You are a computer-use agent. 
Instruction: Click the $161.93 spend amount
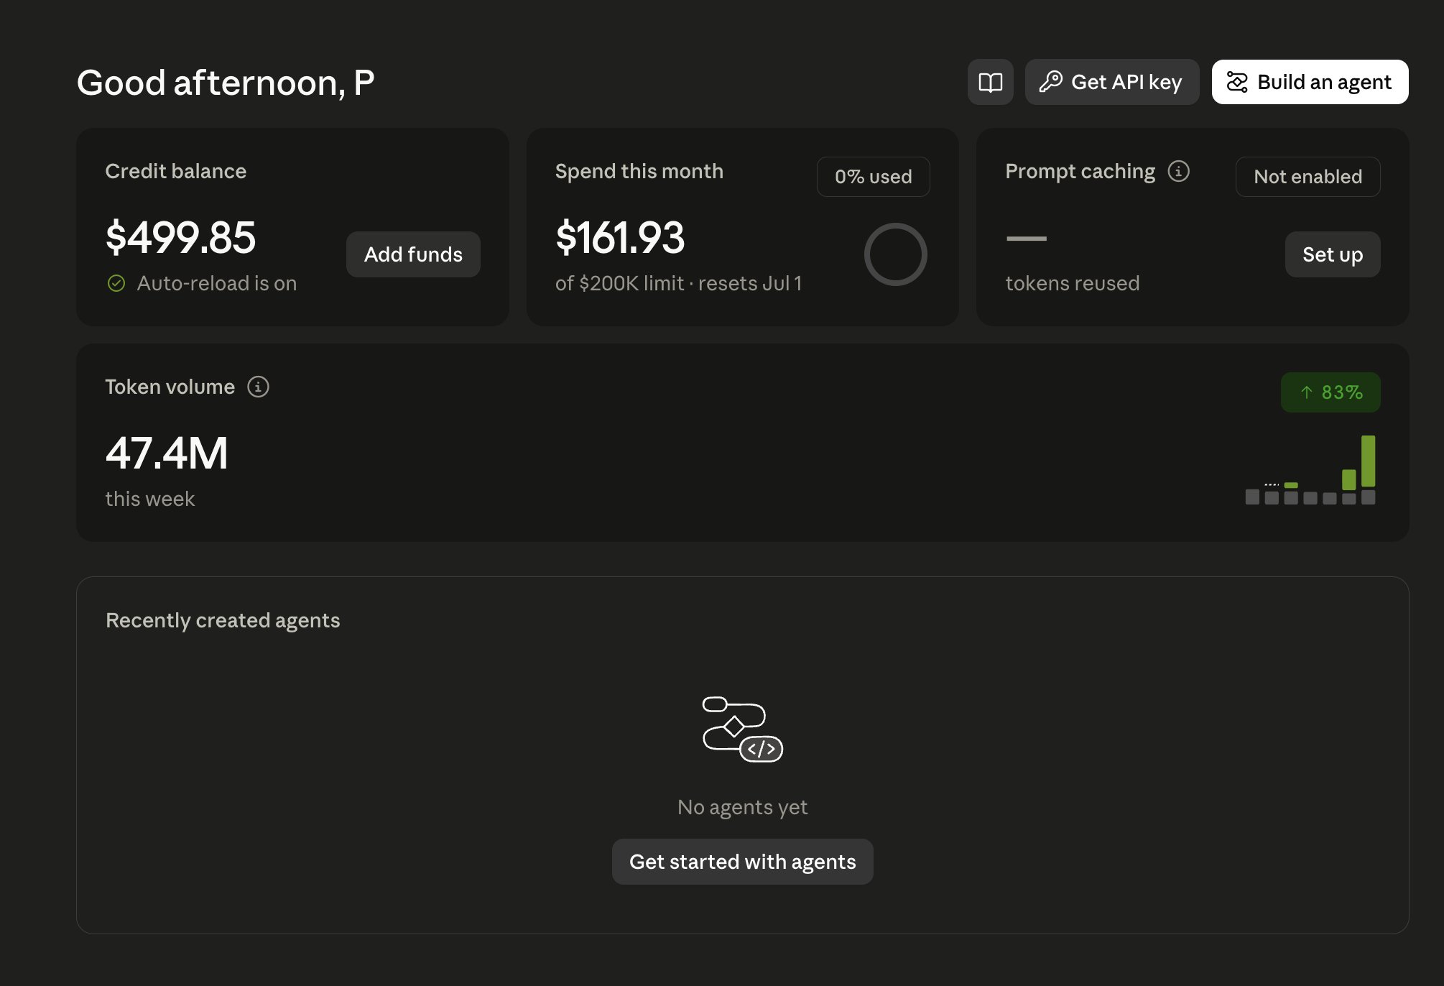click(x=620, y=238)
